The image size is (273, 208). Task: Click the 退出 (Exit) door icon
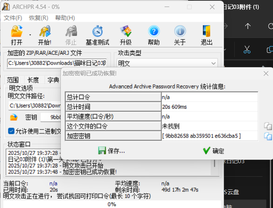click(x=206, y=32)
